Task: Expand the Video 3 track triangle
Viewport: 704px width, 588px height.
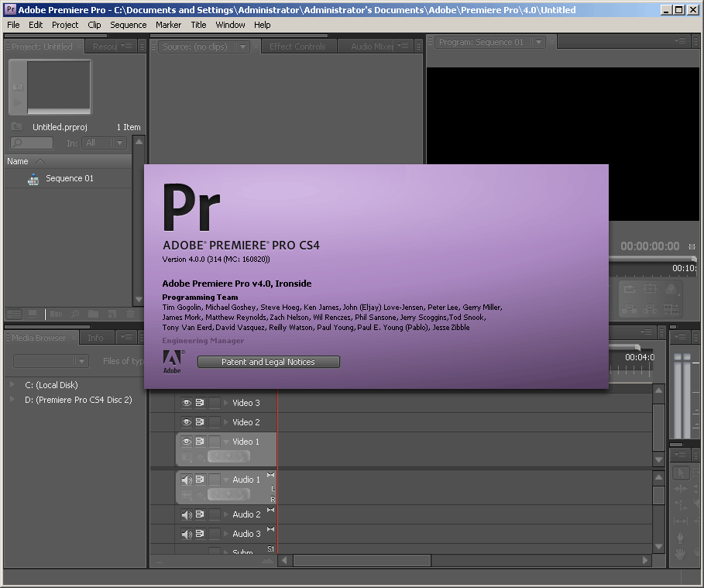Action: coord(226,403)
